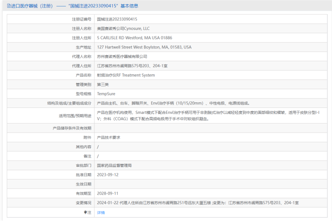Click the management category value 第三类
The height and width of the screenshot is (221, 332).
[103, 84]
